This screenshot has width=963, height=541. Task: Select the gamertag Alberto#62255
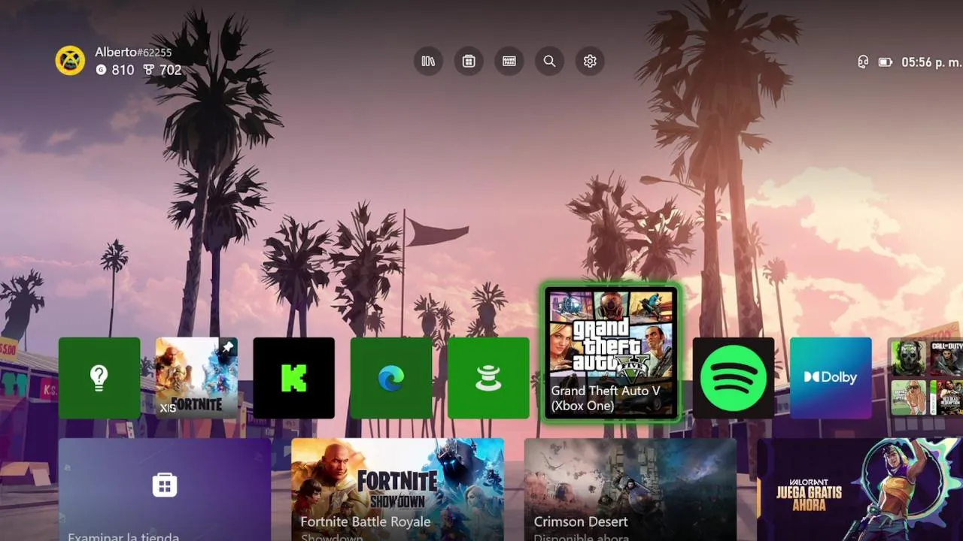tap(133, 52)
